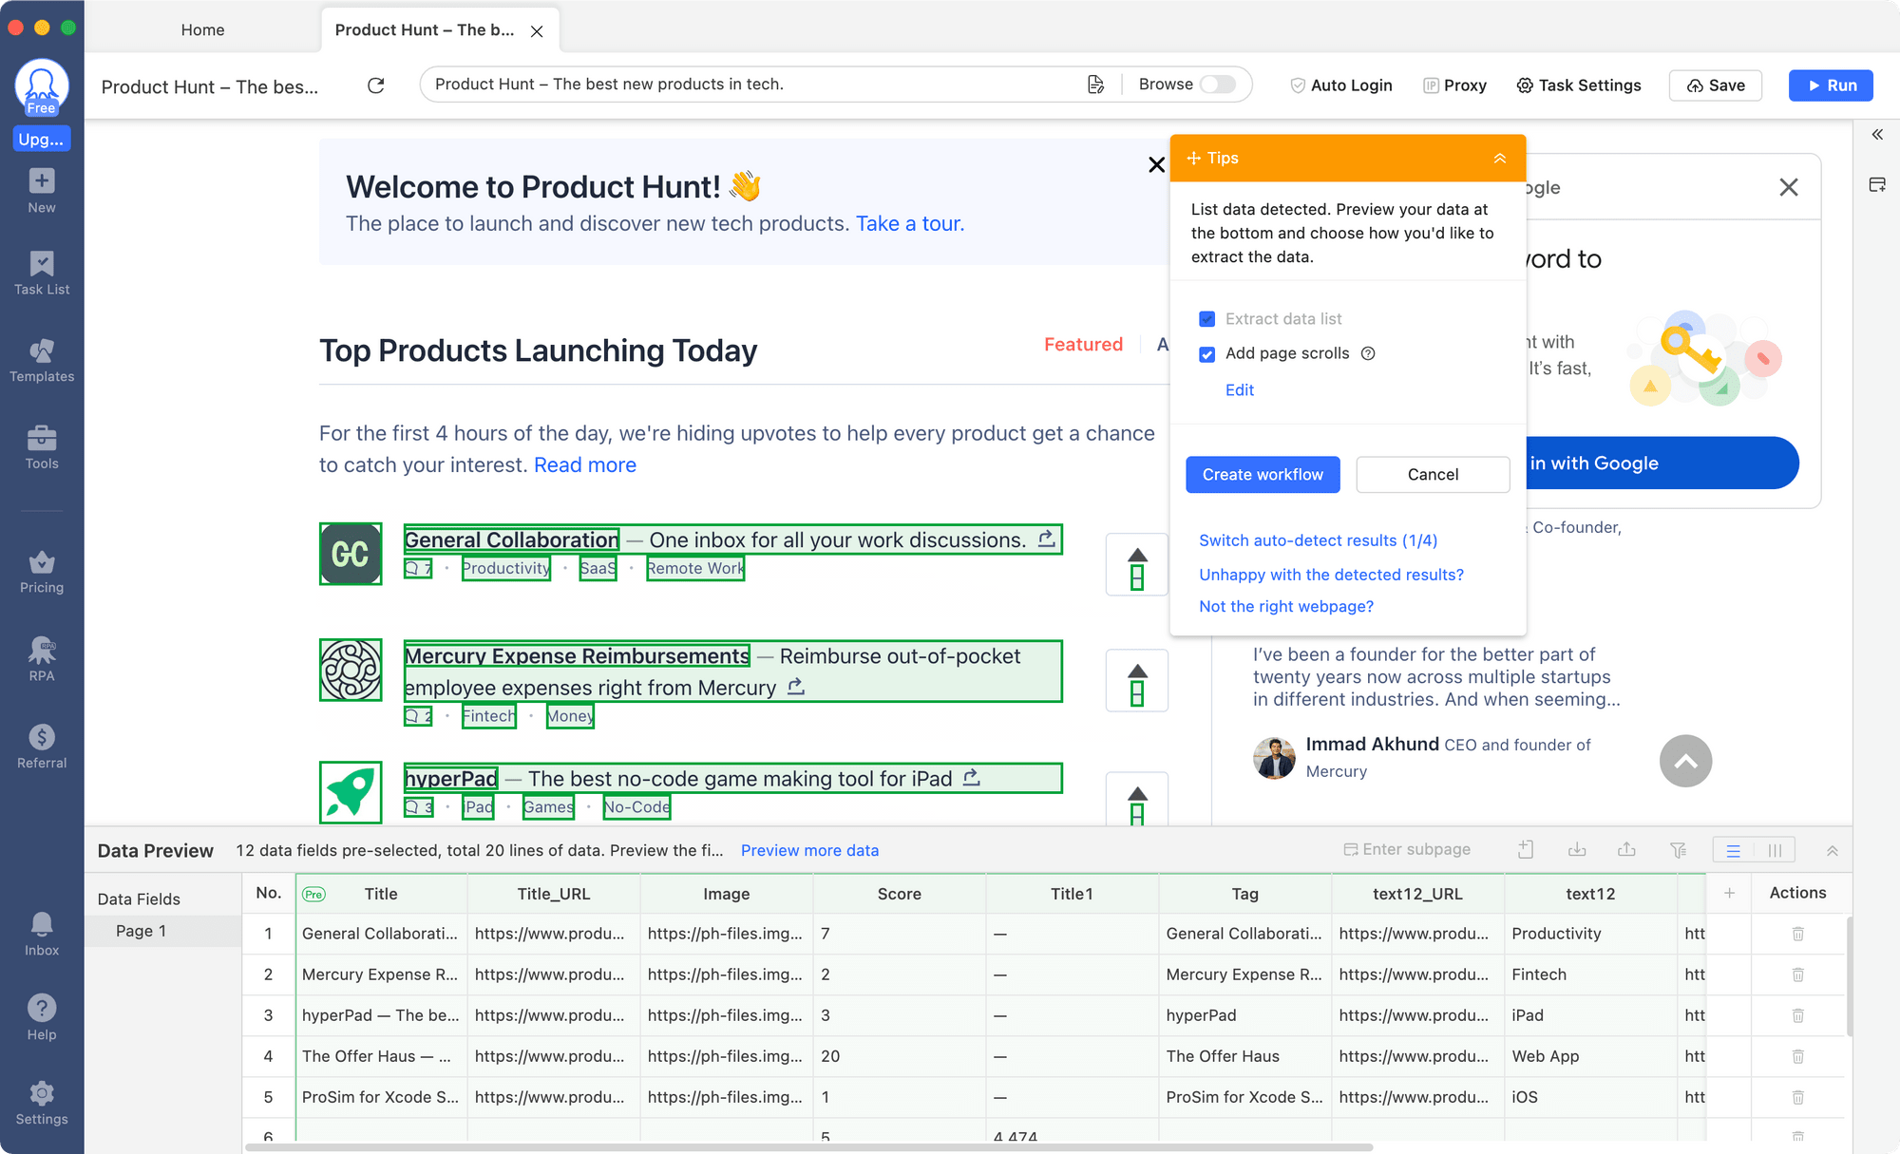Open Task List in the sidebar
This screenshot has height=1154, width=1900.
(x=42, y=273)
